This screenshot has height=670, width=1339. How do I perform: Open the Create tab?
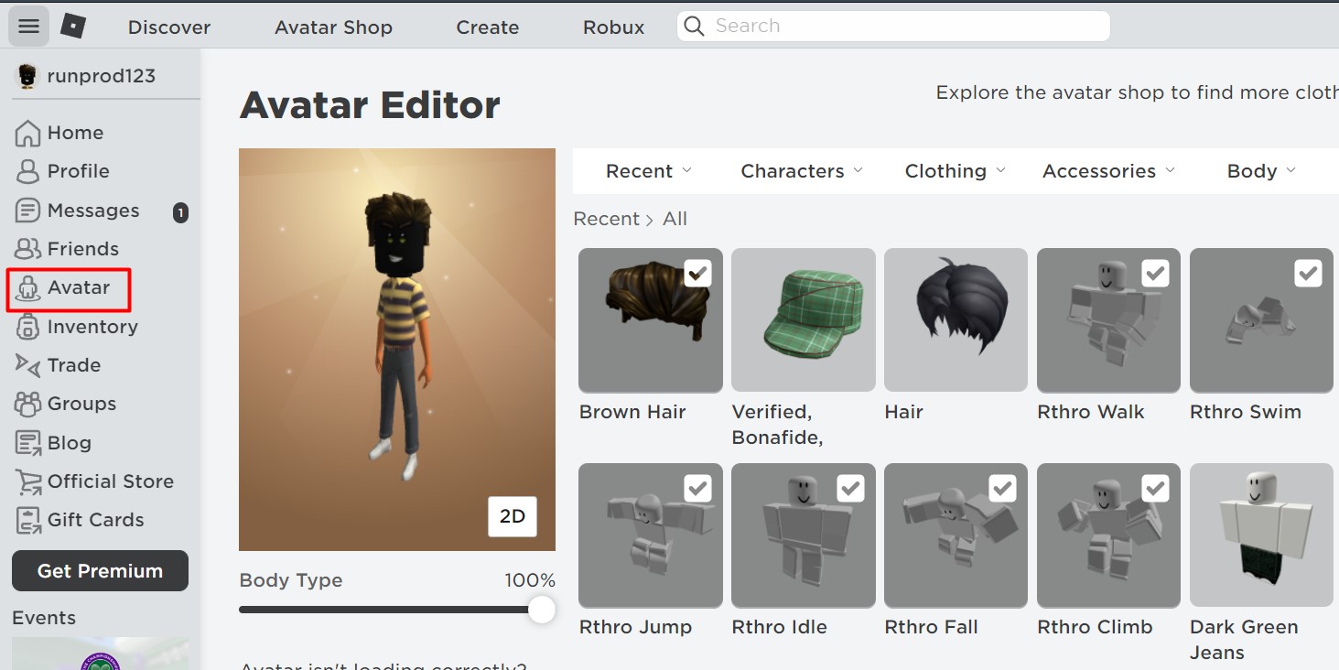click(x=488, y=27)
